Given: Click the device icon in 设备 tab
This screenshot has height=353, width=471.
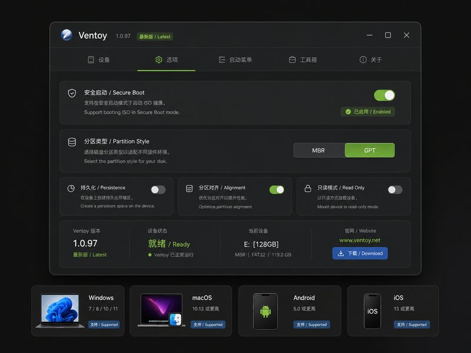Looking at the screenshot, I should [91, 60].
